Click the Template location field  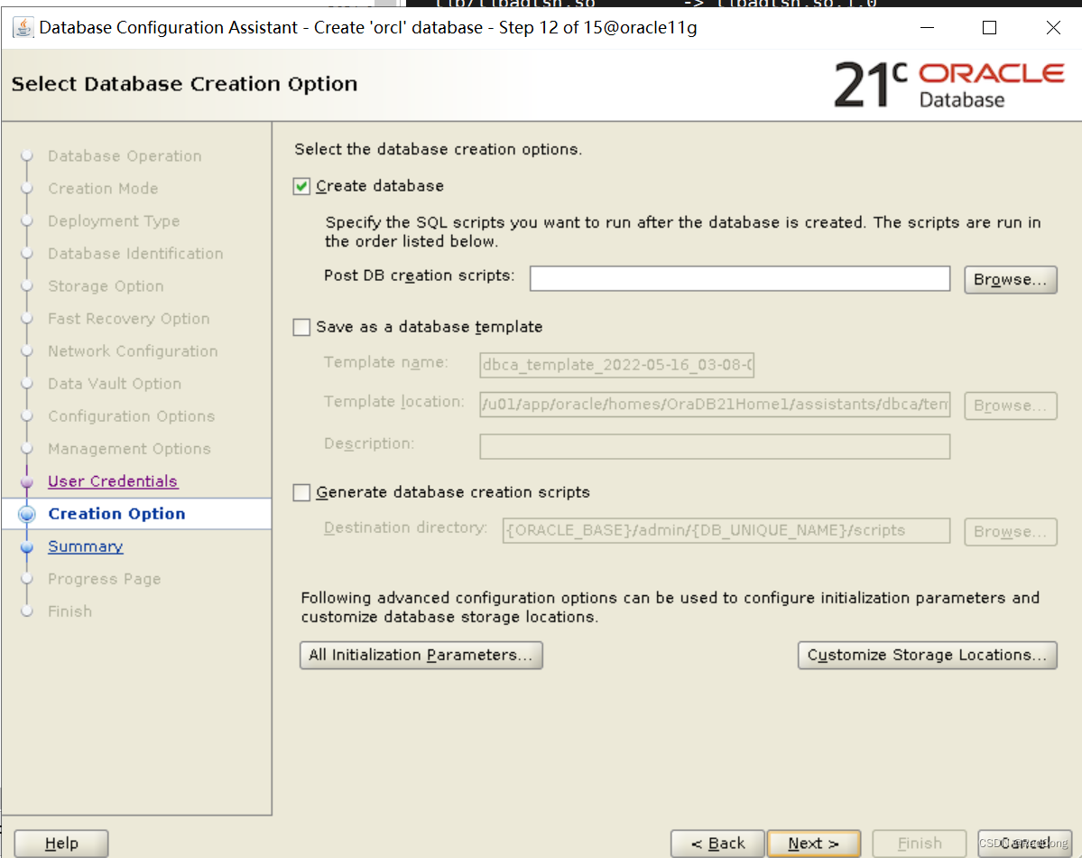pos(715,404)
